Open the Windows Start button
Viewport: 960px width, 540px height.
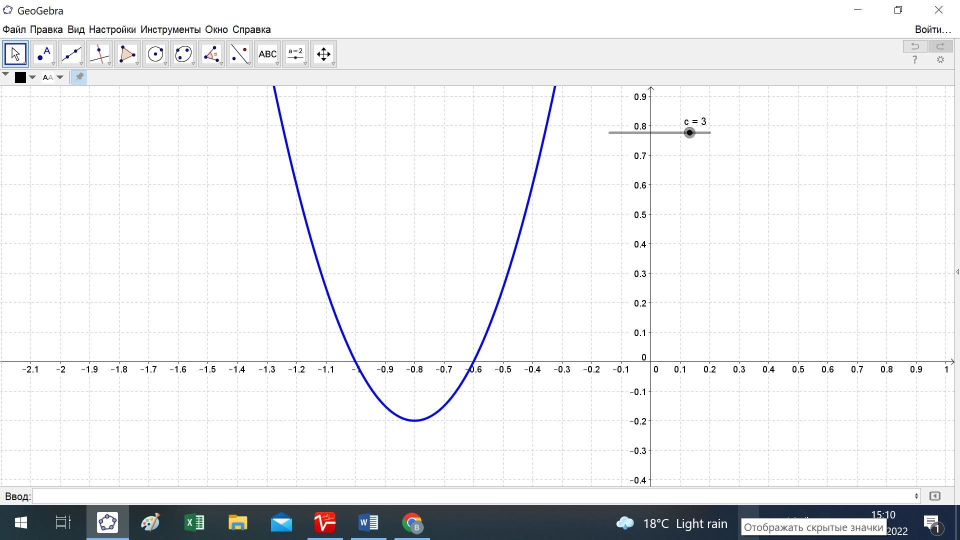(20, 523)
